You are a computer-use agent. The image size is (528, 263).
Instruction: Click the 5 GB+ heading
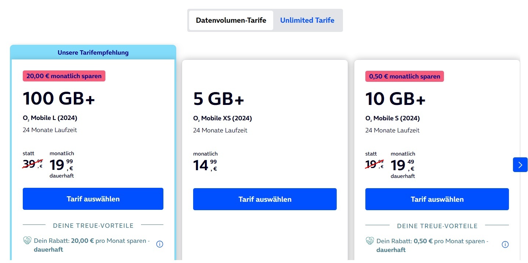(x=218, y=99)
